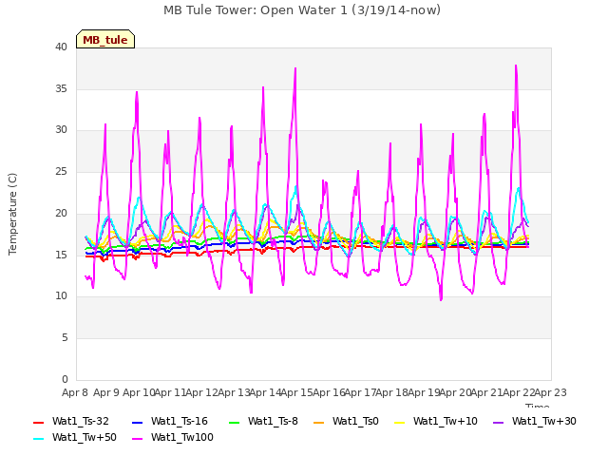Click the Apr 12 x-axis tick label

tap(202, 392)
